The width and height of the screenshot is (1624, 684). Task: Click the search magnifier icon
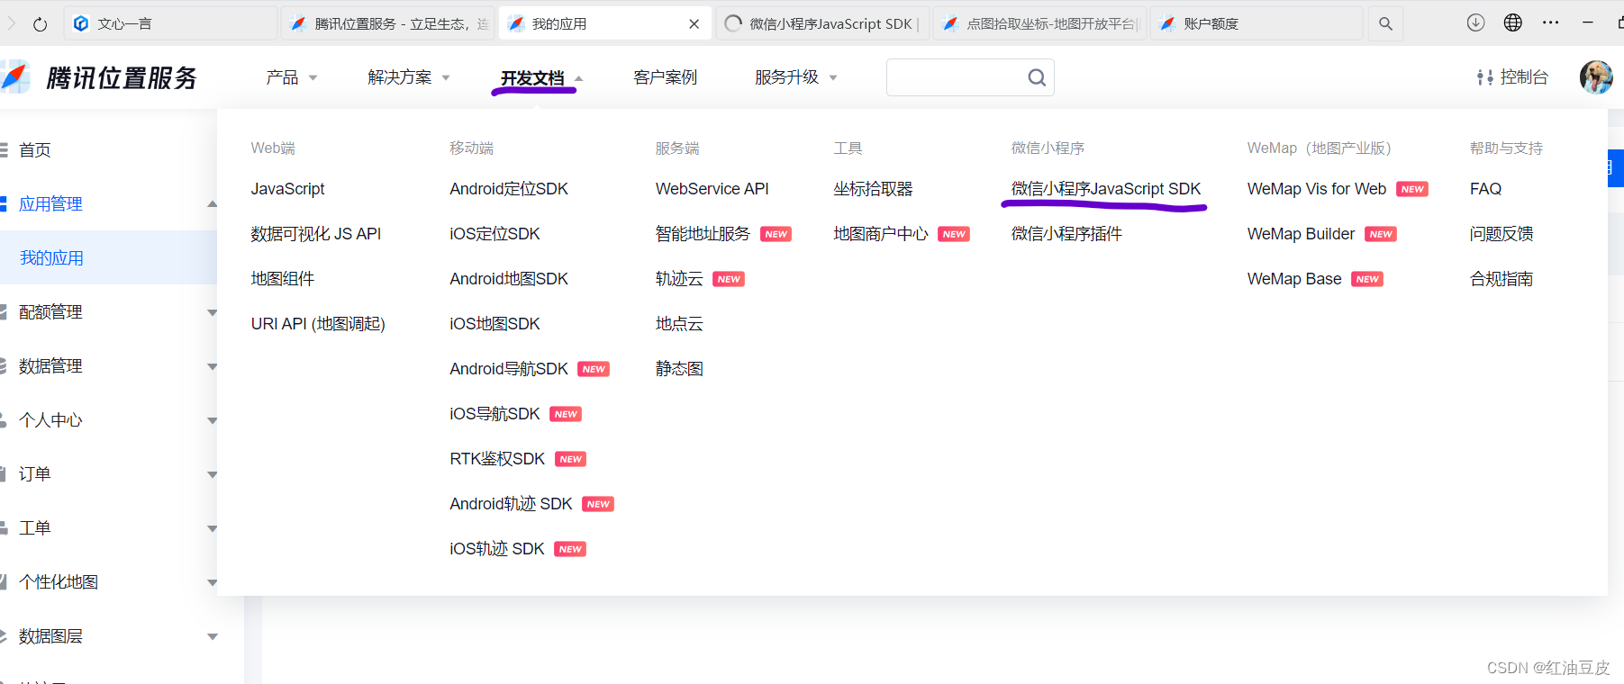tap(1037, 77)
